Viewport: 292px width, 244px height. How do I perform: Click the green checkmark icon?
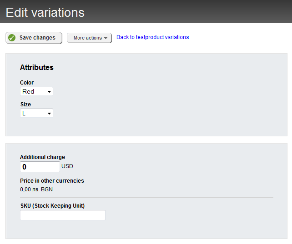point(12,38)
